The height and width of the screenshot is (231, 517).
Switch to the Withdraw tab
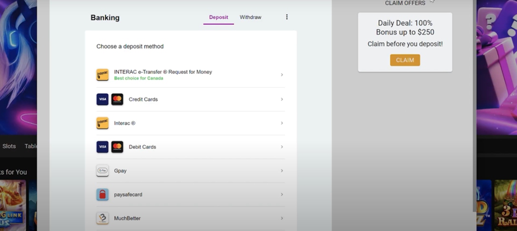coord(250,17)
